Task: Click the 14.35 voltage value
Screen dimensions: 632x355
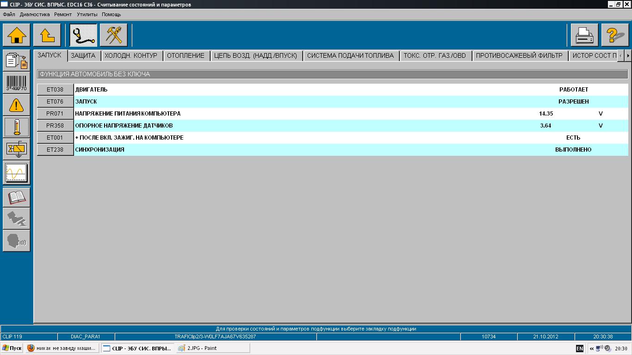Action: click(x=546, y=114)
